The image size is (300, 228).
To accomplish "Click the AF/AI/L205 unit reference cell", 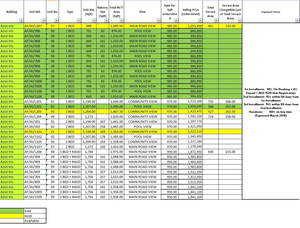I will point(35,111).
